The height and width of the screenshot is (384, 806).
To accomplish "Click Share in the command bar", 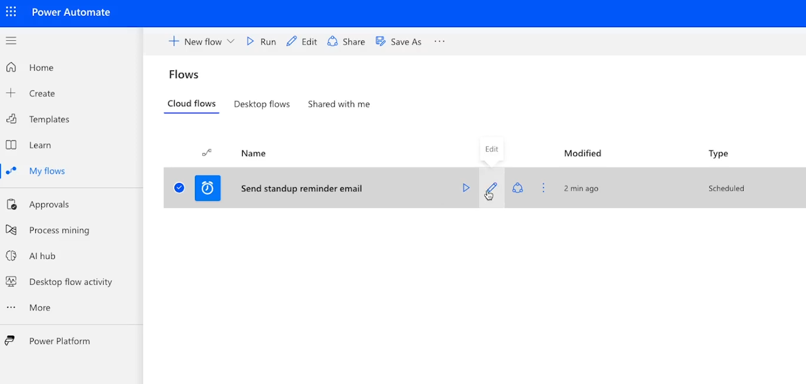I will click(x=346, y=41).
